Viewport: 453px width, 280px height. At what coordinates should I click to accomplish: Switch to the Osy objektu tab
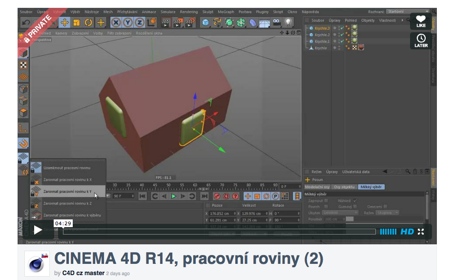pos(344,187)
